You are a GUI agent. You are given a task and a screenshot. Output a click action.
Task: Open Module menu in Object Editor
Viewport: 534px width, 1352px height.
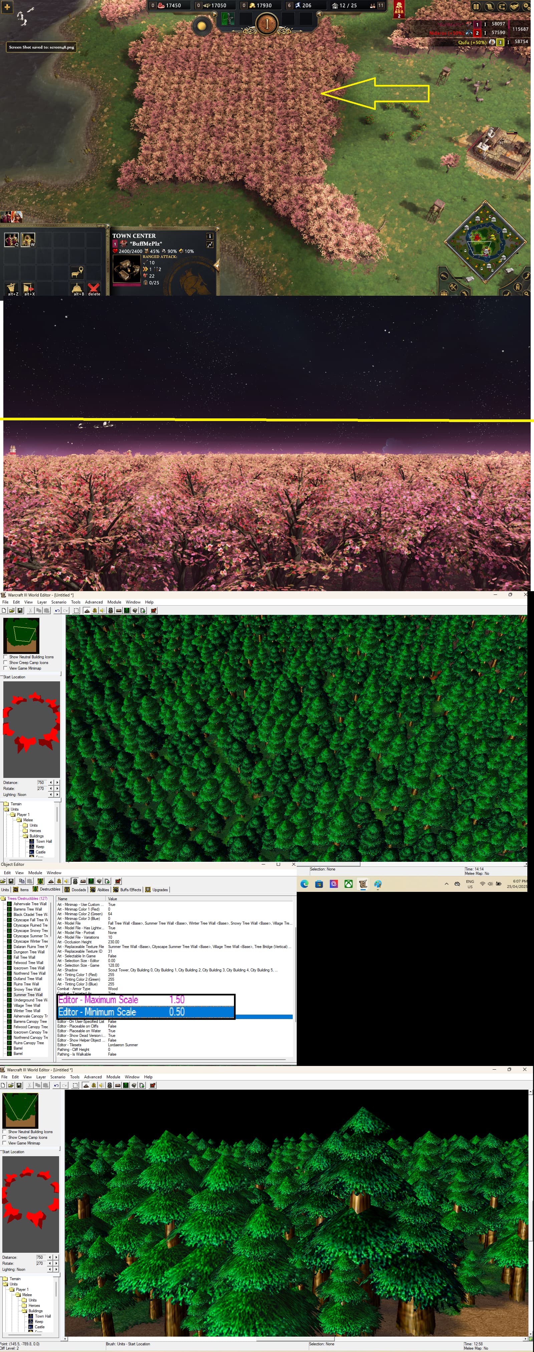[35, 873]
